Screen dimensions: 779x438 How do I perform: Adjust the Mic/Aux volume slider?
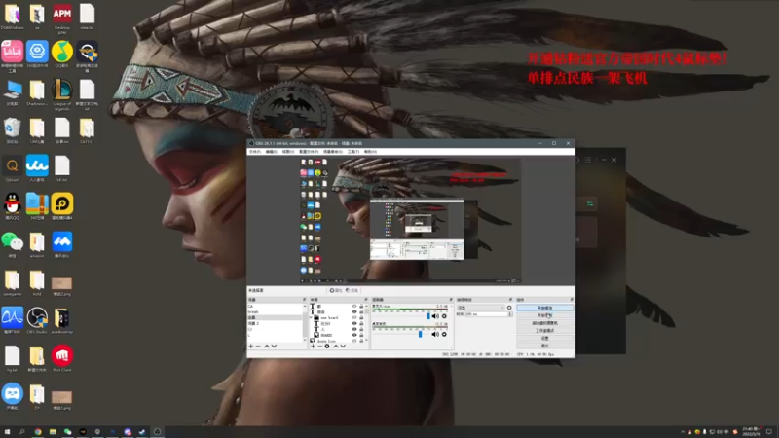pyautogui.click(x=428, y=316)
